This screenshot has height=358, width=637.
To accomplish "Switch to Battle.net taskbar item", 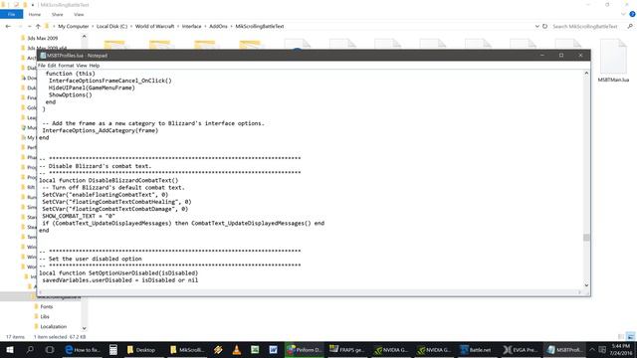I will (476, 349).
